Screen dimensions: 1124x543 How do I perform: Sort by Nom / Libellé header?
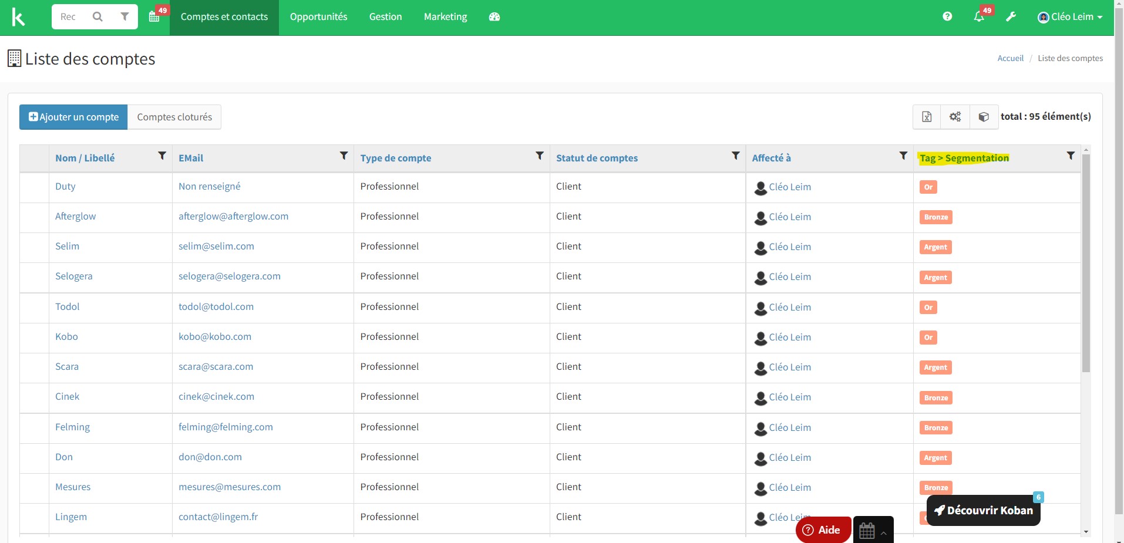pyautogui.click(x=85, y=158)
